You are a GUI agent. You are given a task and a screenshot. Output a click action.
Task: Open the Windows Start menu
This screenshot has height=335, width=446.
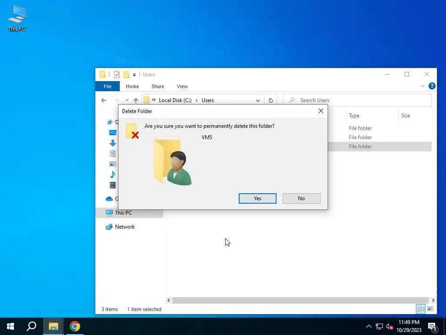[x=10, y=326]
